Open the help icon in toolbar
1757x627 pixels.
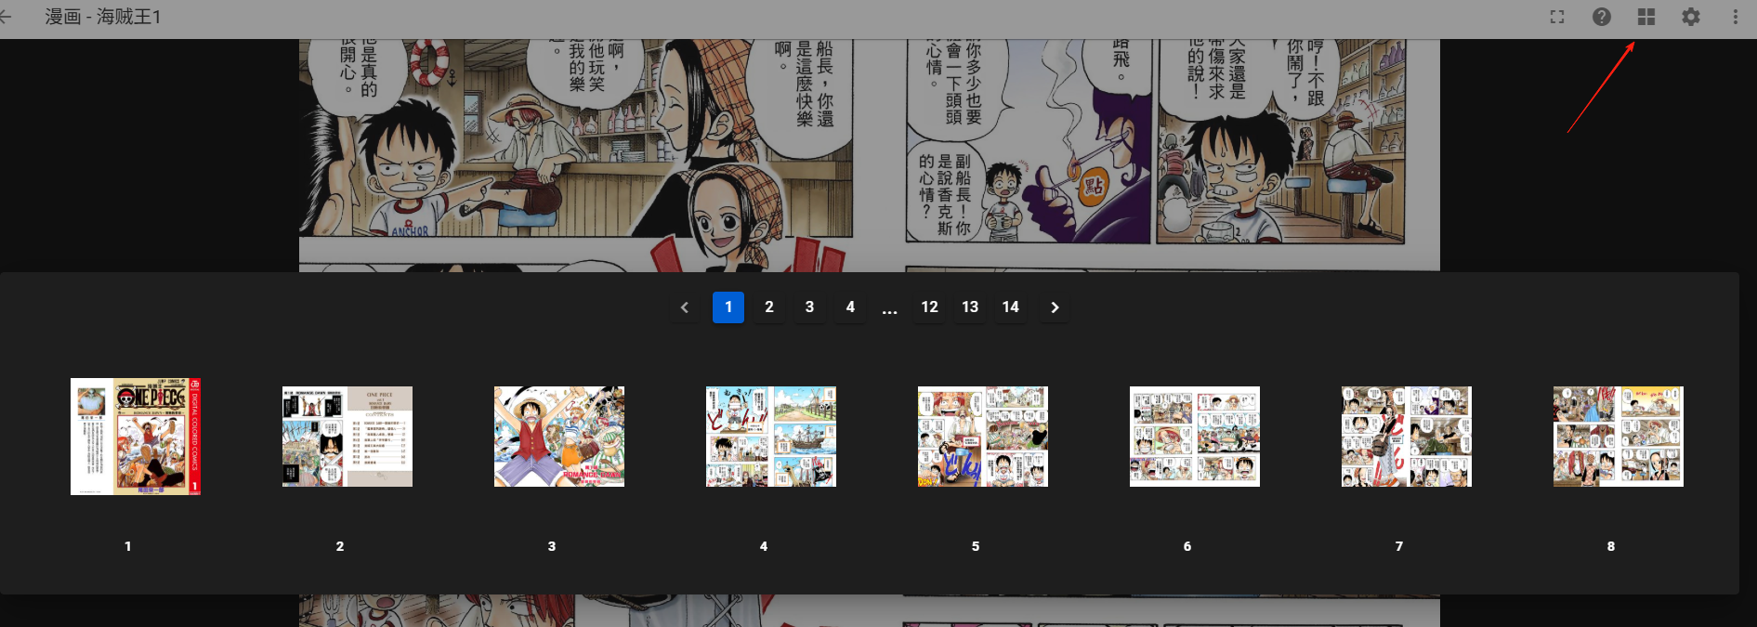point(1602,17)
